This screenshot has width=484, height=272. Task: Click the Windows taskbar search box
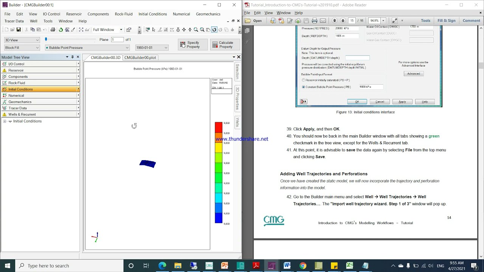point(70,266)
